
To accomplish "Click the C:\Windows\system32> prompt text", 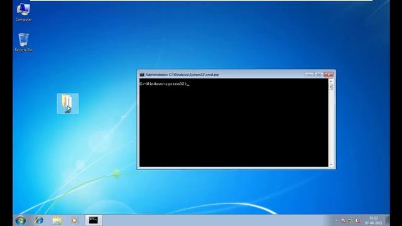I will point(163,83).
